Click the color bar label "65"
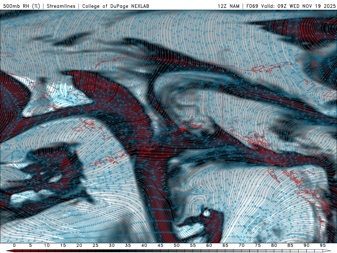The width and height of the screenshot is (337, 253). pyautogui.click(x=225, y=245)
